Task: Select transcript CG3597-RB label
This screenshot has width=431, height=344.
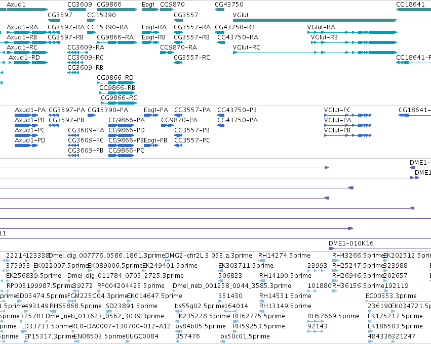Action: point(65,37)
